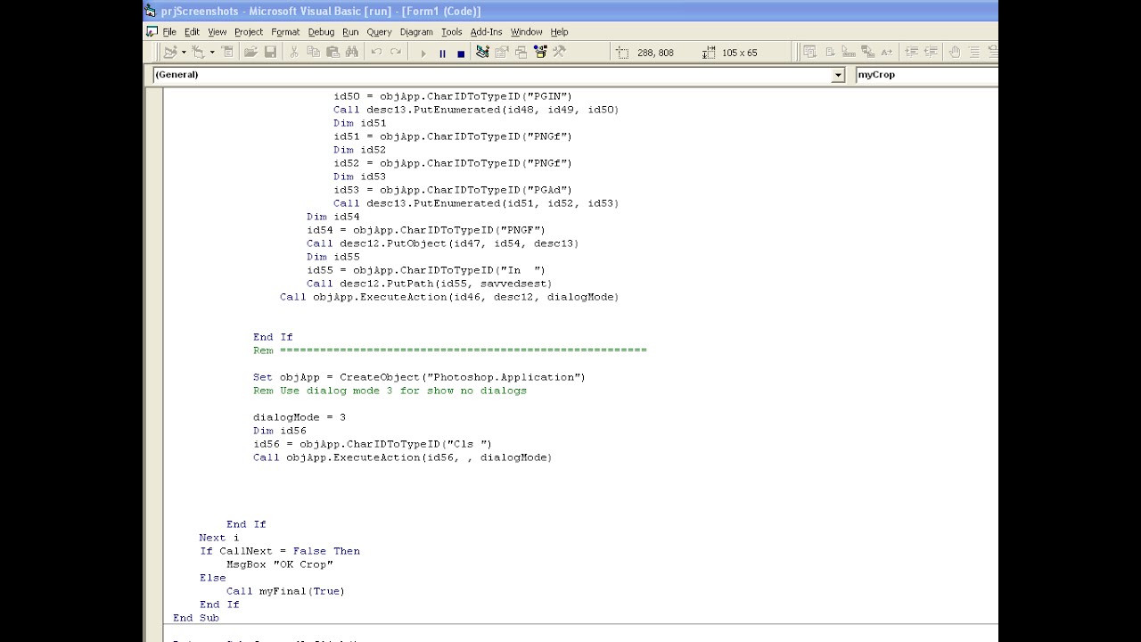The width and height of the screenshot is (1141, 642).
Task: Click the Start (run) play button
Action: coord(423,53)
